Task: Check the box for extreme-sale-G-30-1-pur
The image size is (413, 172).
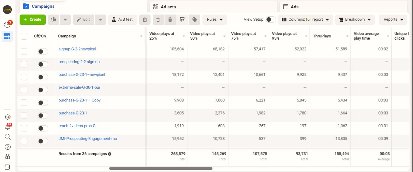Action: point(24,90)
